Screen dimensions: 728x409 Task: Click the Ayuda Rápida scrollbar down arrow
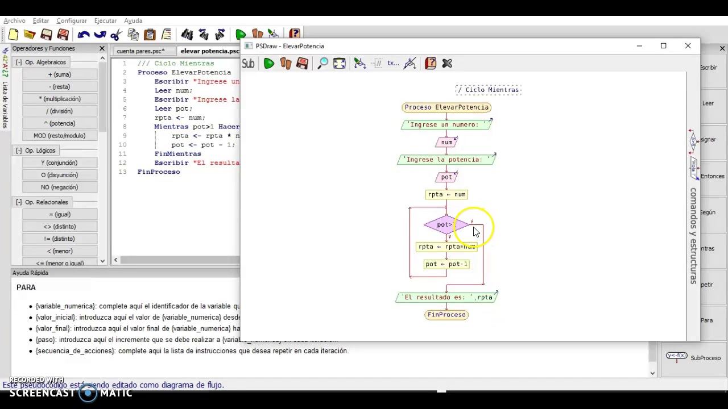[x=652, y=373]
